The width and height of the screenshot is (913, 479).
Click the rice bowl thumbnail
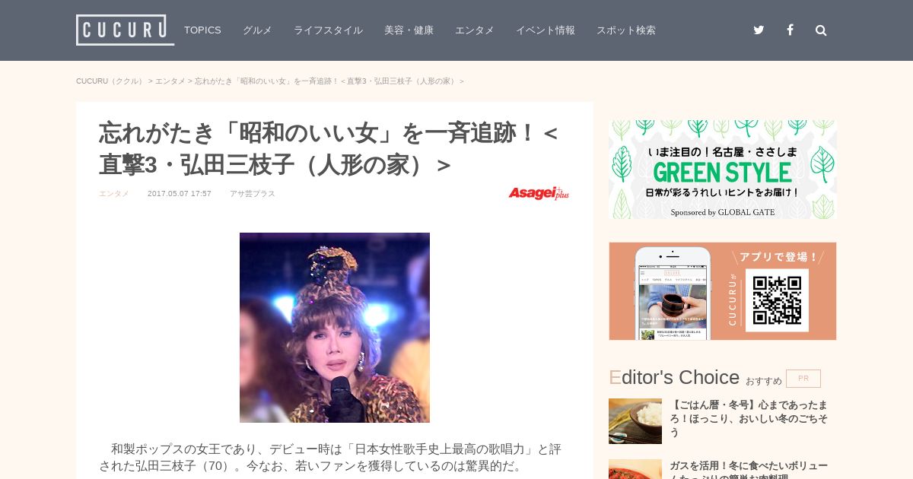[x=635, y=421]
